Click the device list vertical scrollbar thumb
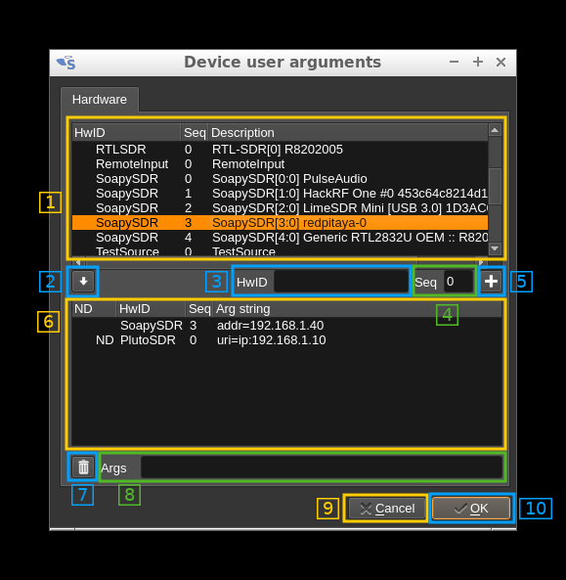Screen dimensions: 566x580 [x=495, y=186]
